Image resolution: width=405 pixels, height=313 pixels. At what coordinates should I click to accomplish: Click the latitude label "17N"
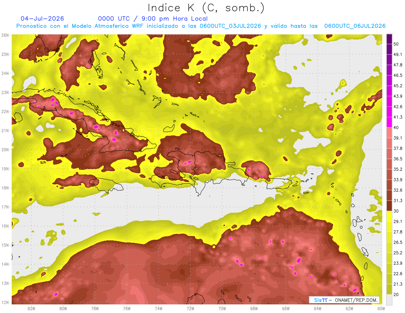tap(5, 207)
